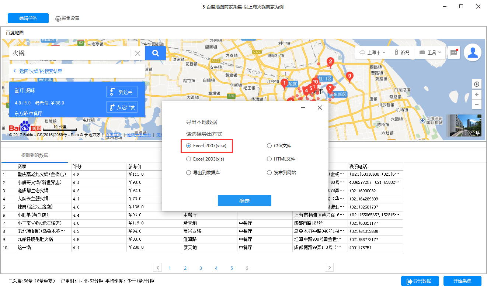Open data page 6
487x289 pixels.
click(247, 268)
